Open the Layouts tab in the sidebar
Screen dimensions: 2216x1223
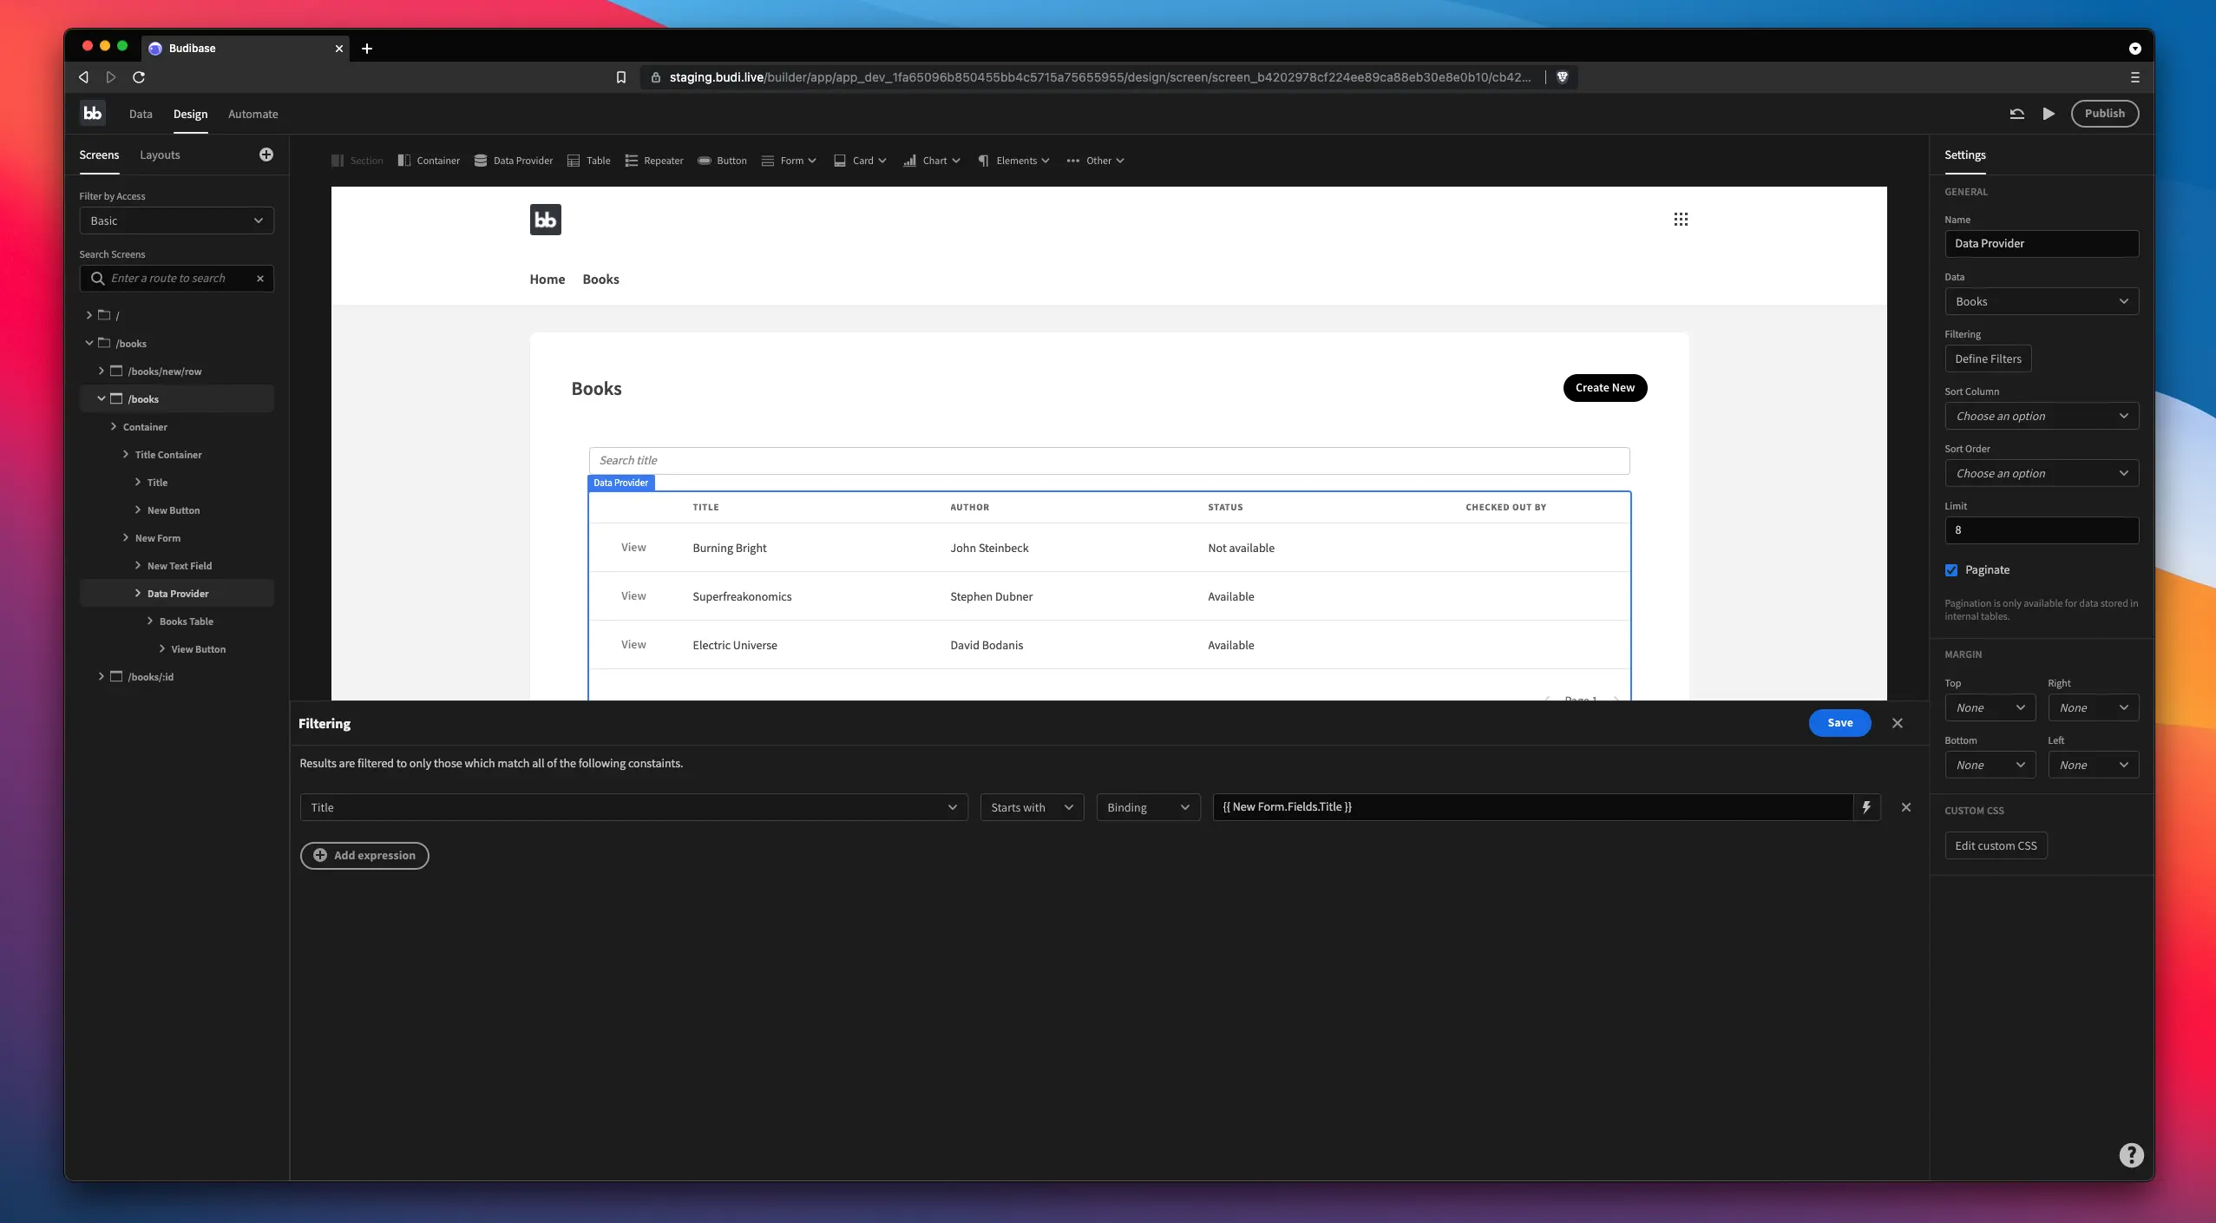pos(160,155)
